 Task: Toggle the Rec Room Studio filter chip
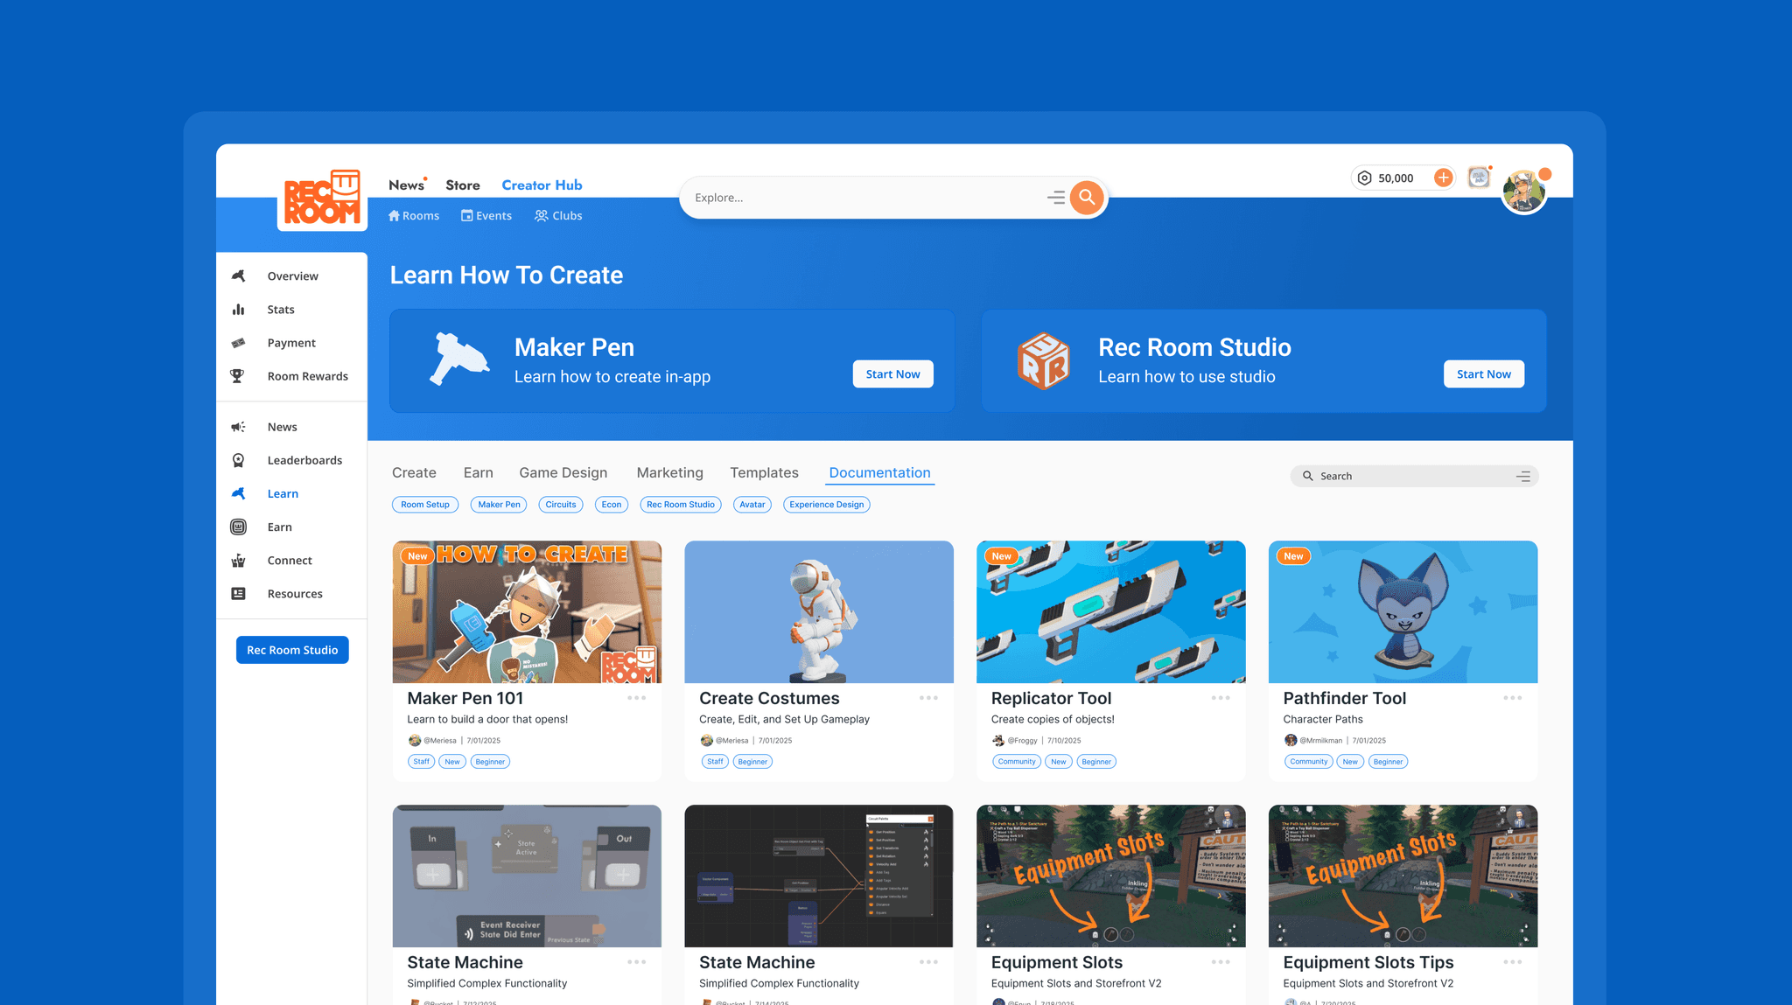pos(681,505)
